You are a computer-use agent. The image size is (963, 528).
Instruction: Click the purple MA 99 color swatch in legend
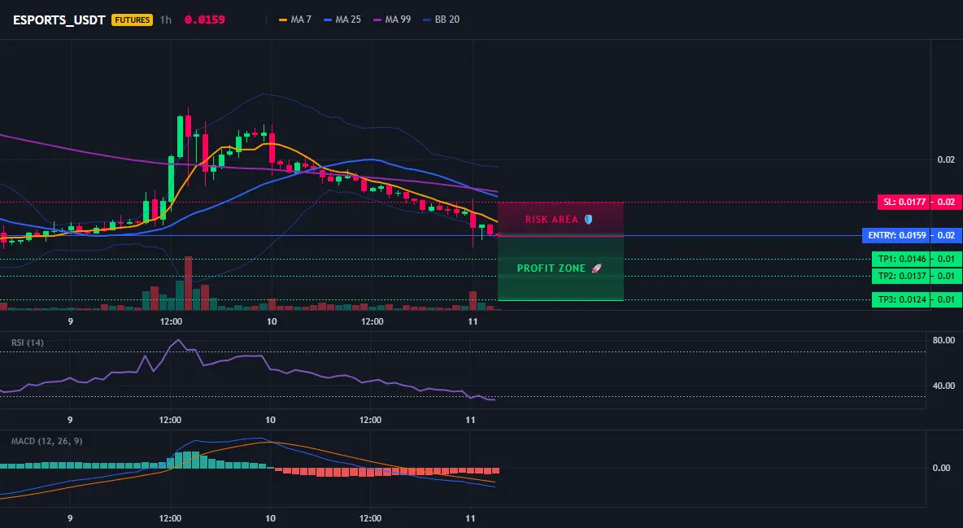coord(377,20)
